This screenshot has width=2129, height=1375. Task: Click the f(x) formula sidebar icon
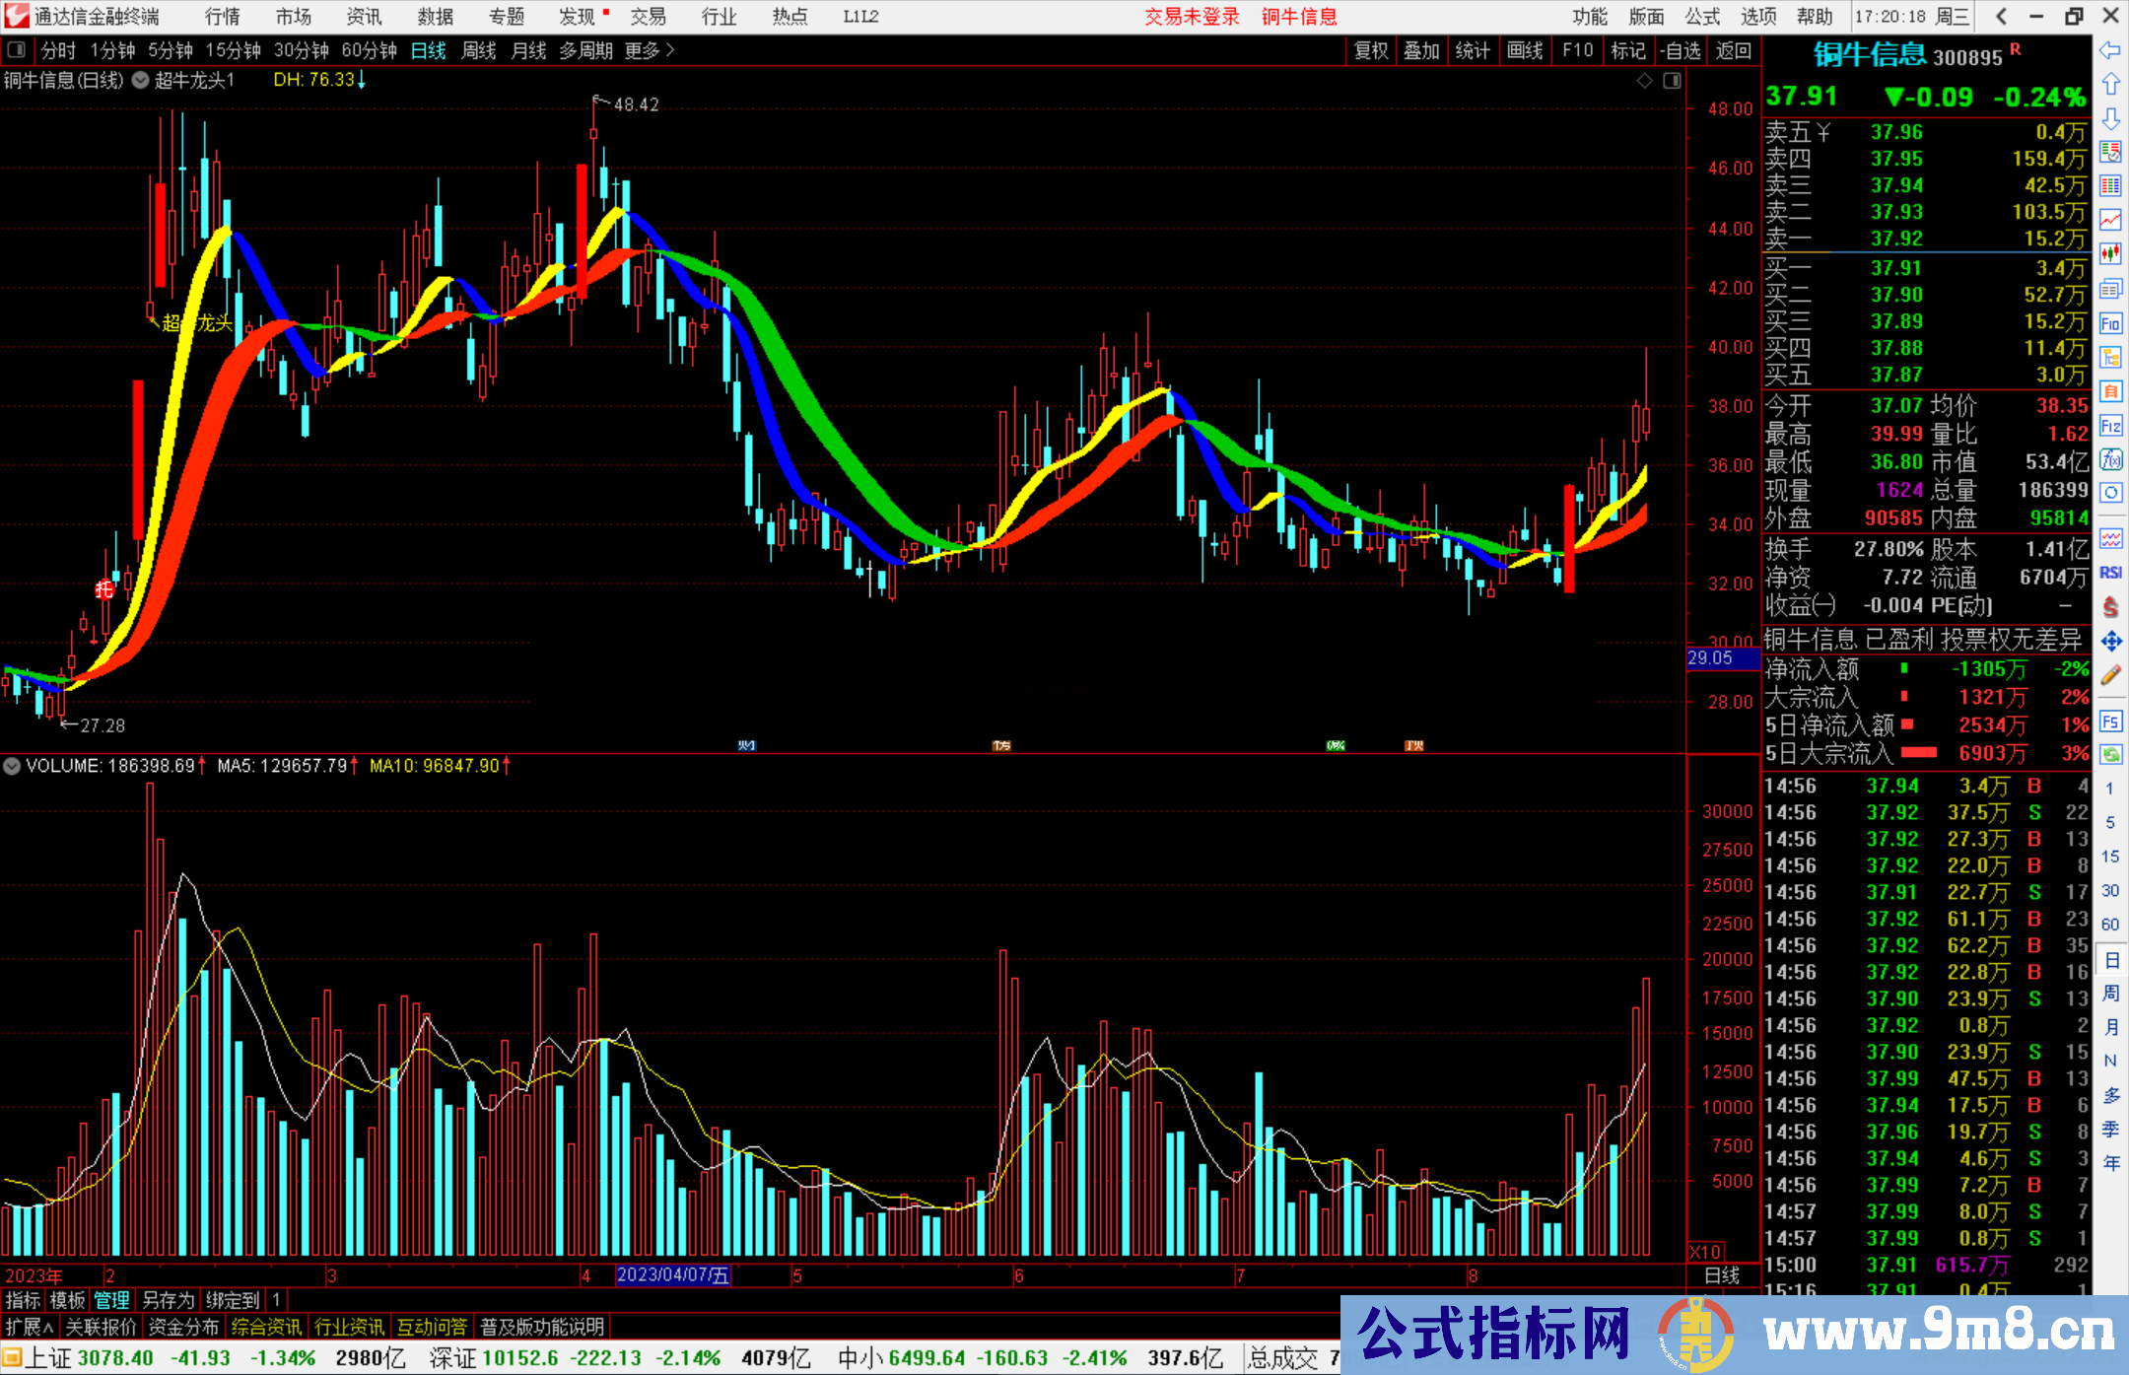click(2110, 459)
